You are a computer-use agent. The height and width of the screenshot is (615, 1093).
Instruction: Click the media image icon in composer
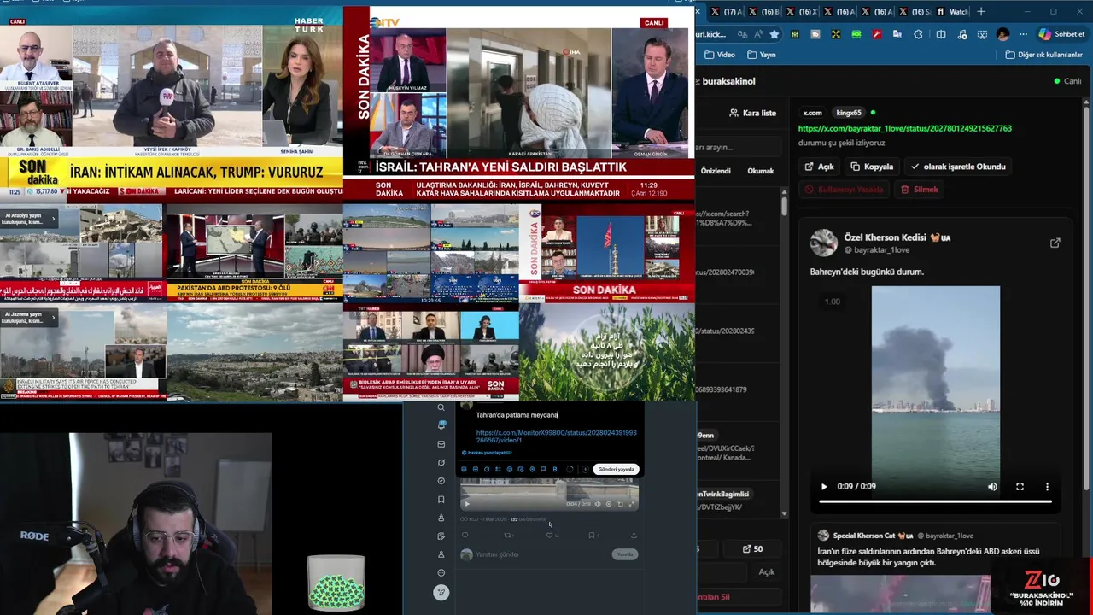pyautogui.click(x=464, y=469)
